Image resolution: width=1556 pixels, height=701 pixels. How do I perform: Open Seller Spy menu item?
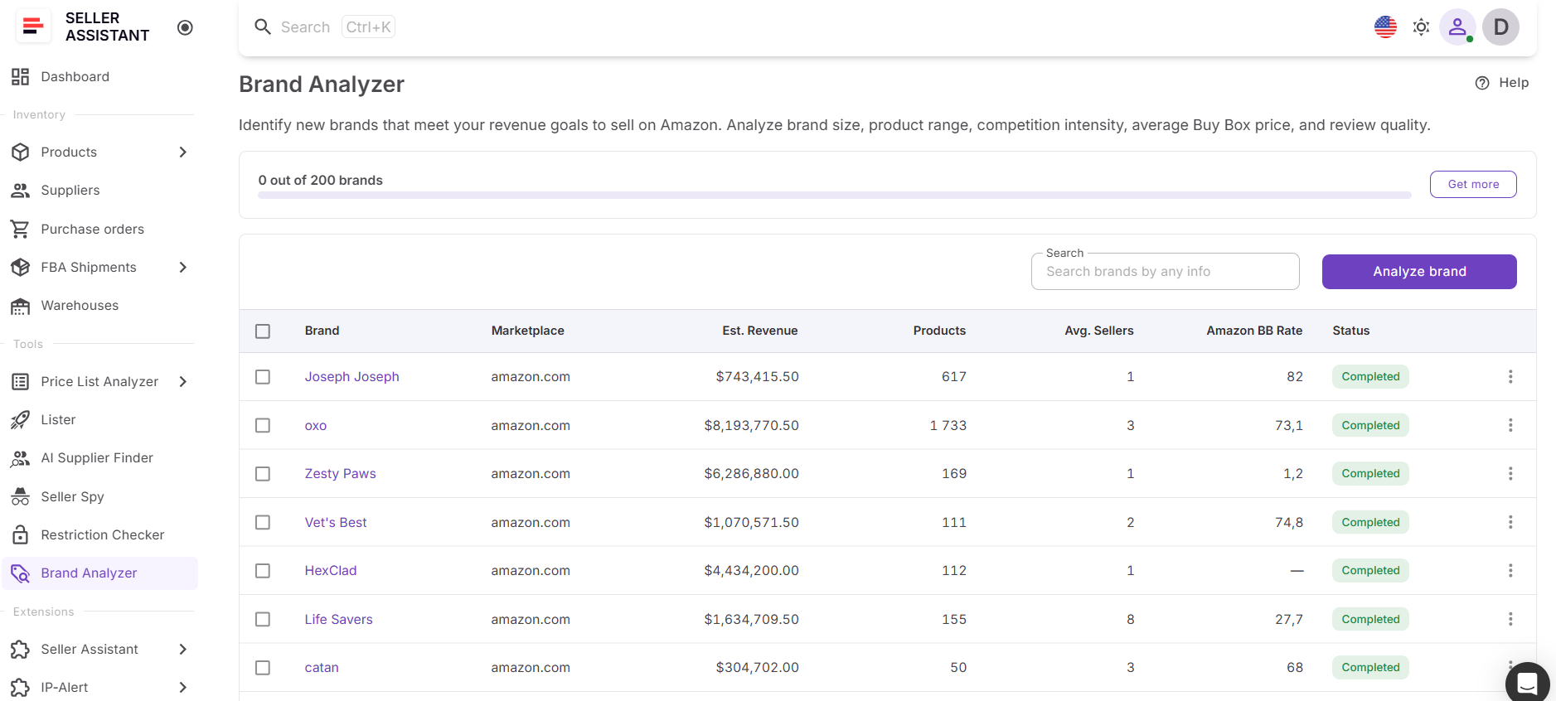click(x=99, y=497)
